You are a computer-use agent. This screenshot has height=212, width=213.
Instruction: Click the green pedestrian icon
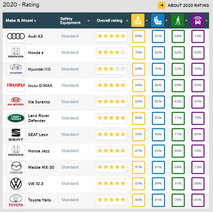click(178, 20)
